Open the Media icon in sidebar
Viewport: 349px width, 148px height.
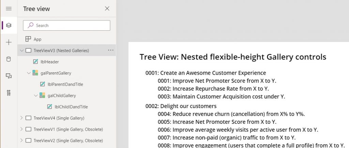click(9, 76)
